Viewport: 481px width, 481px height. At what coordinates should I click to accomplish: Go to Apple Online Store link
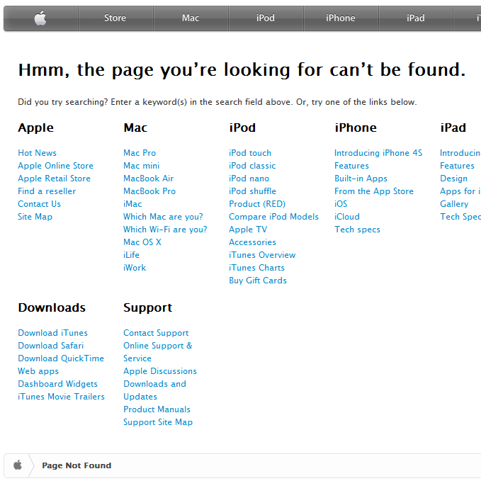[x=55, y=166]
